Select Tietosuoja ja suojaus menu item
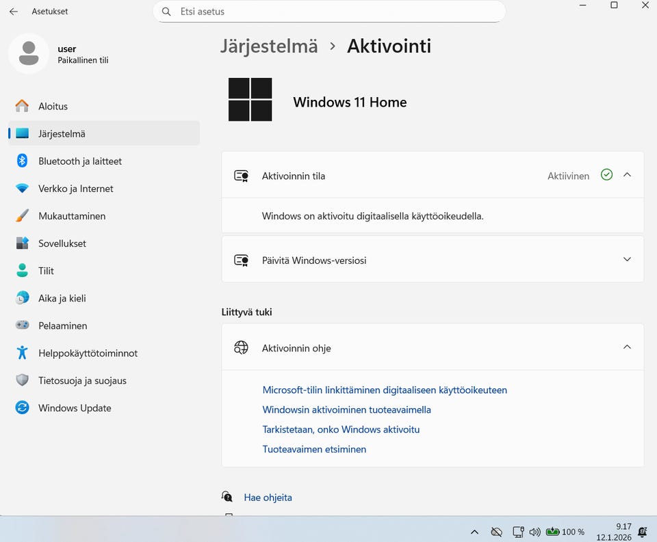The image size is (657, 542). pos(82,381)
